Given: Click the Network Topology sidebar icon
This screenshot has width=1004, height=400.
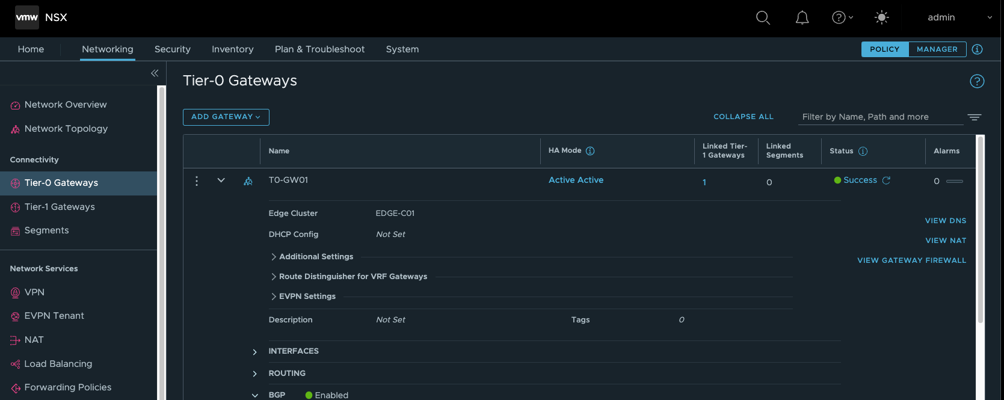Looking at the screenshot, I should [x=15, y=129].
